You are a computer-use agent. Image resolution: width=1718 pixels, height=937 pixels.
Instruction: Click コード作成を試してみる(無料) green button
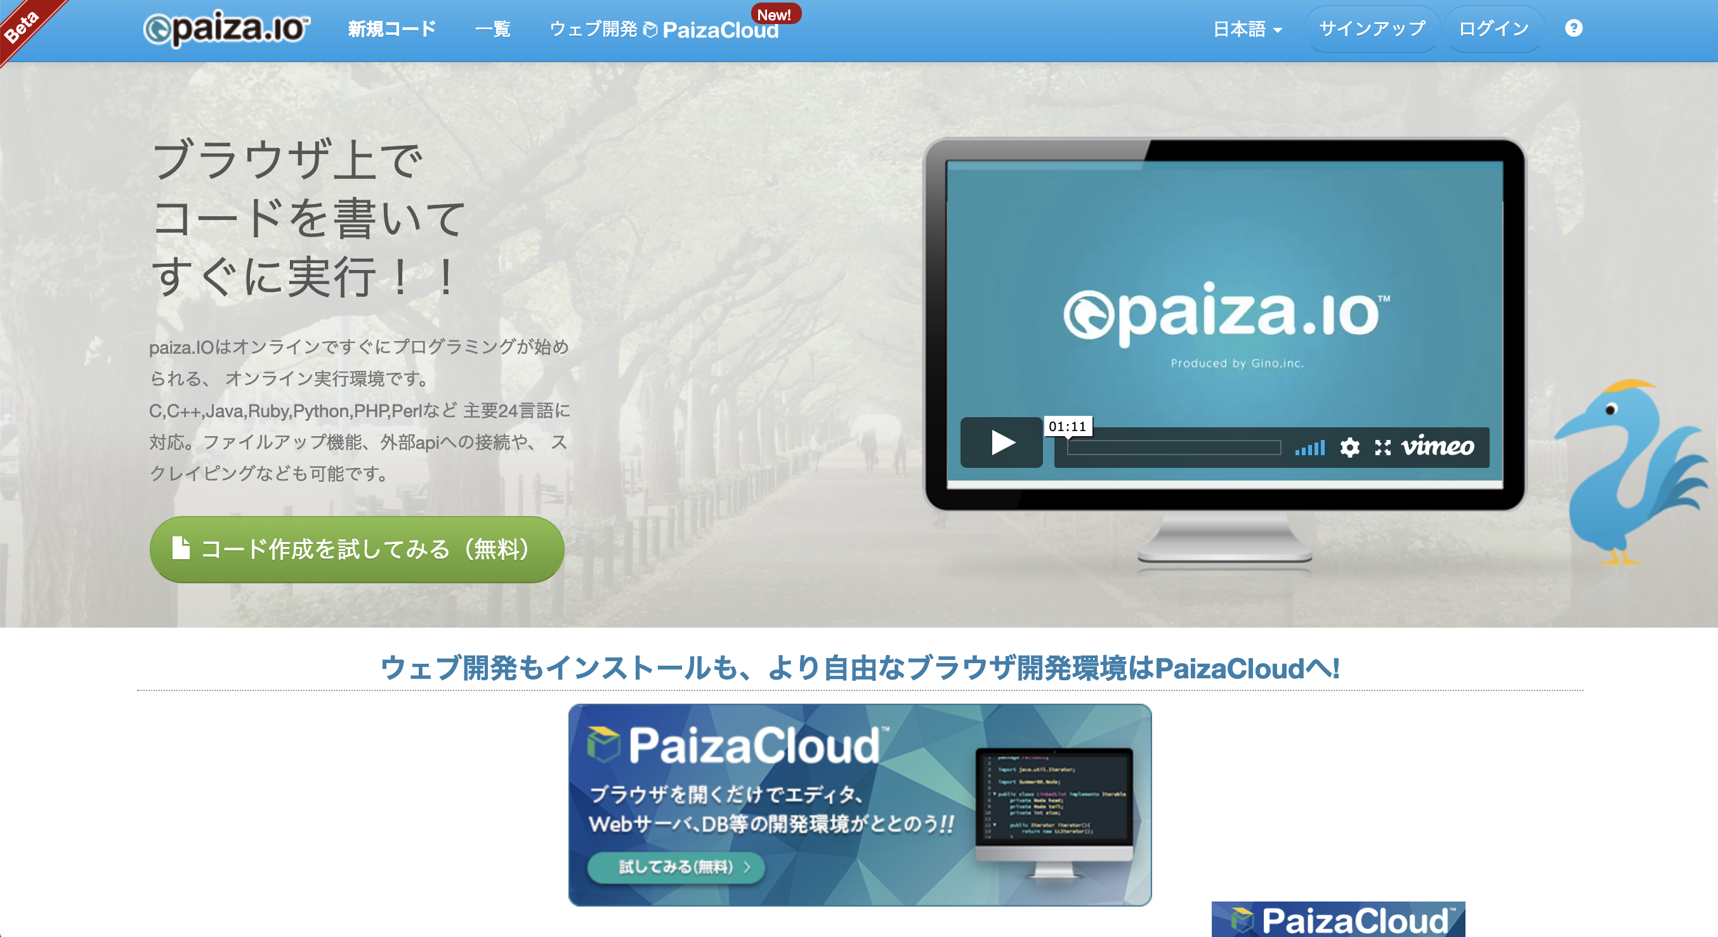click(x=357, y=549)
